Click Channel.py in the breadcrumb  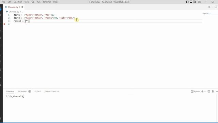(14, 12)
